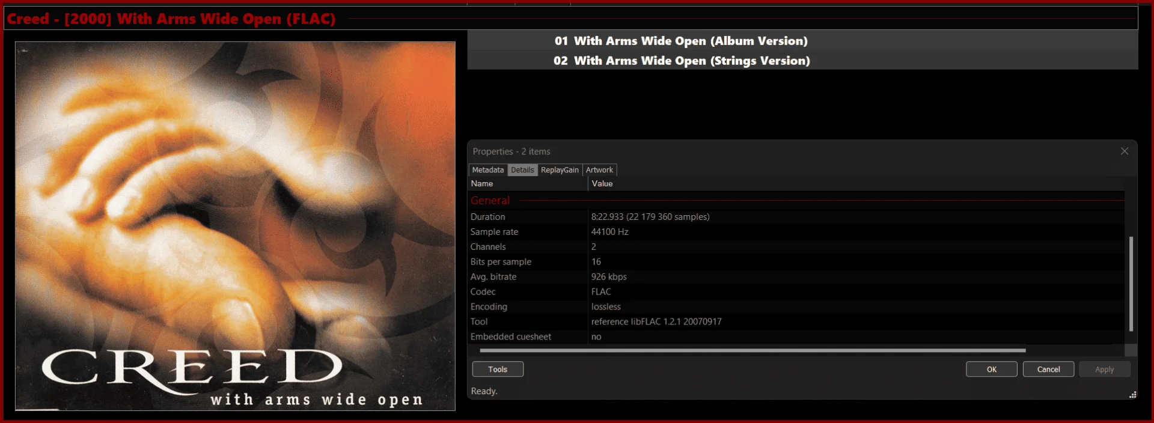Select the Details tab
This screenshot has width=1154, height=423.
pos(522,170)
